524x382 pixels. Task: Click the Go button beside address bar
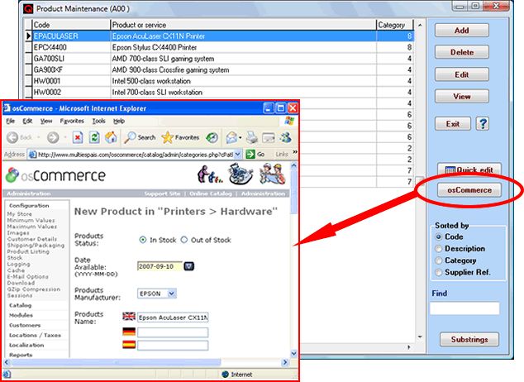(x=255, y=154)
